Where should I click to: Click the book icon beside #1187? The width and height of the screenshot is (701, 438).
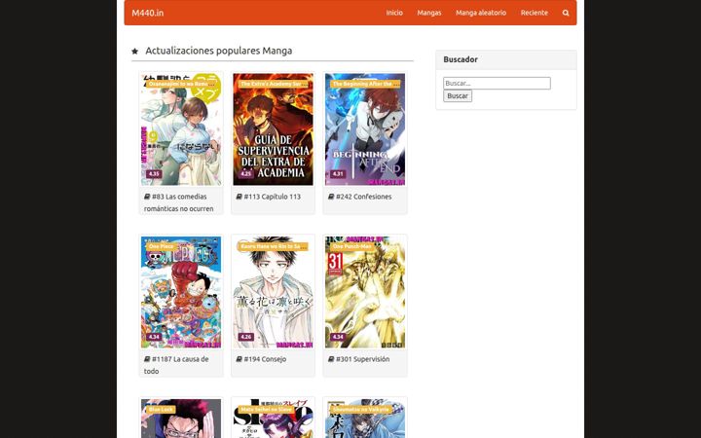click(x=147, y=359)
